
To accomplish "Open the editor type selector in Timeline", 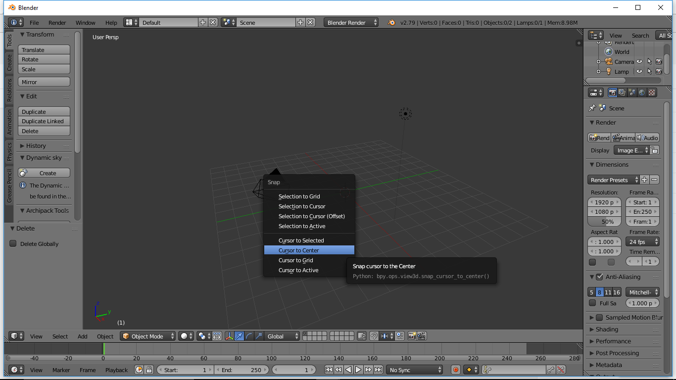I will [16, 370].
